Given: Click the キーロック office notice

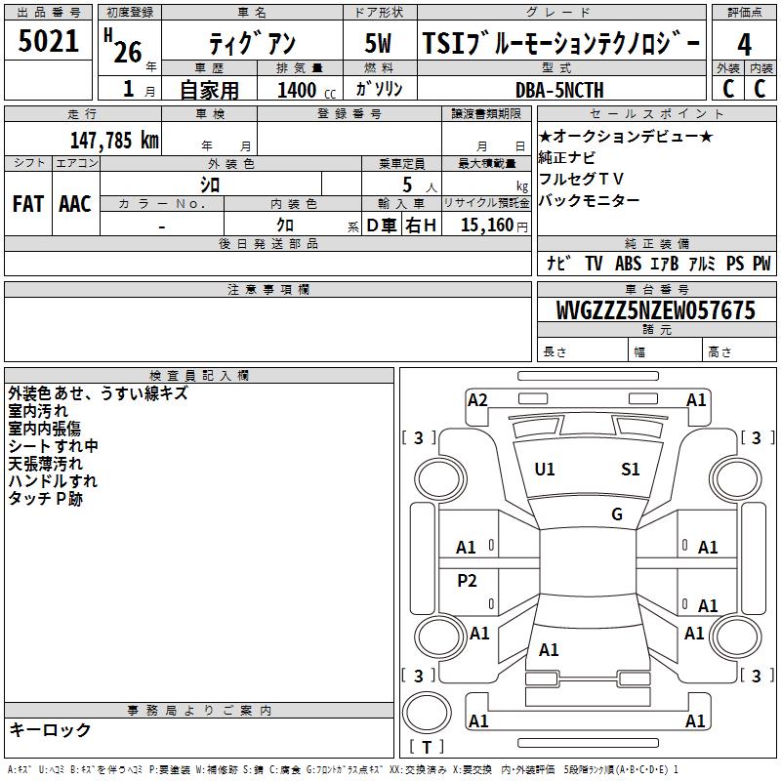Looking at the screenshot, I should (x=50, y=729).
